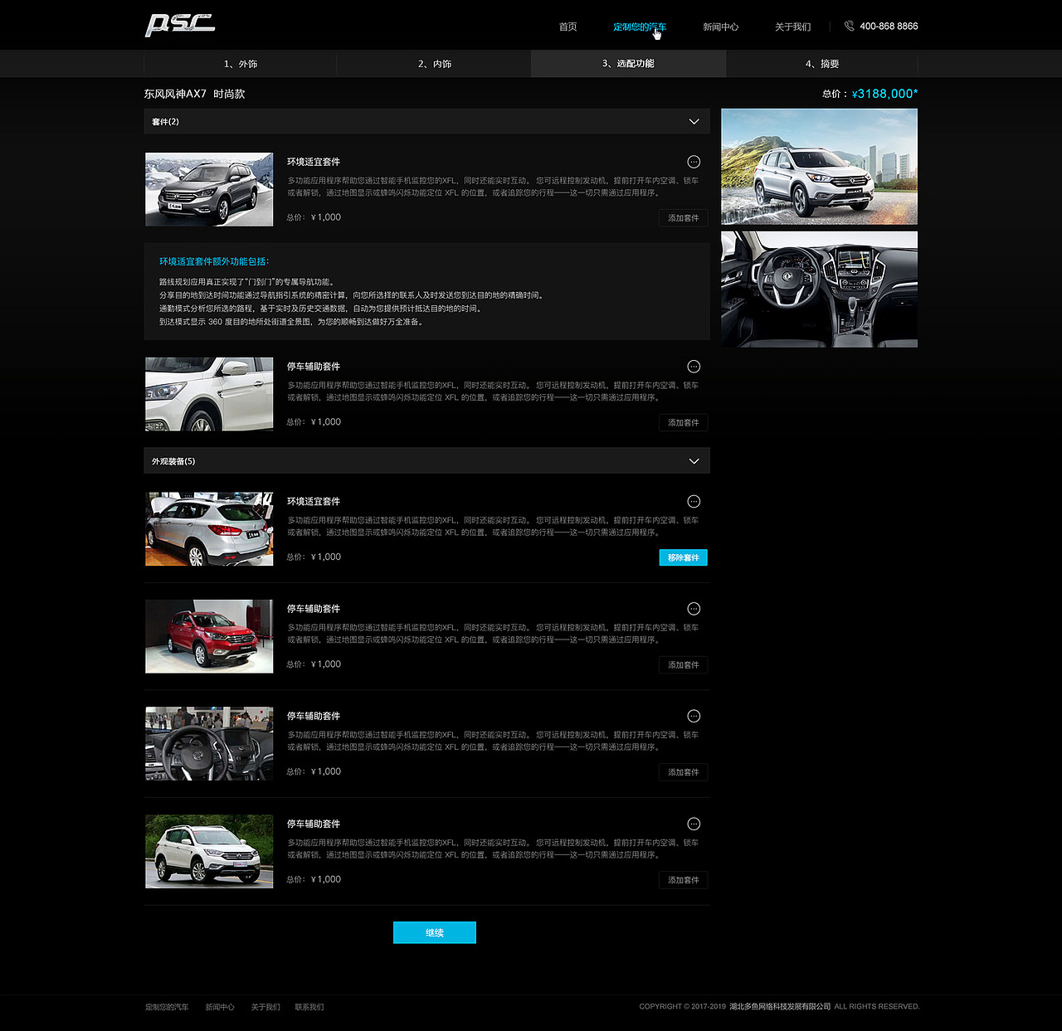Open 定制您的汽车 link in the footer
This screenshot has height=1031, width=1062.
[x=167, y=1007]
